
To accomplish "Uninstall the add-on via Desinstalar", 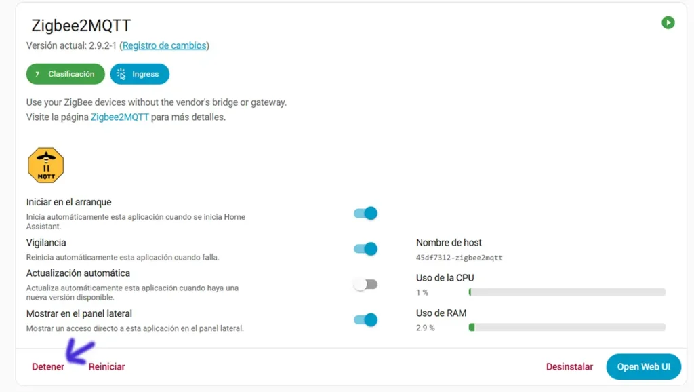I will [569, 366].
